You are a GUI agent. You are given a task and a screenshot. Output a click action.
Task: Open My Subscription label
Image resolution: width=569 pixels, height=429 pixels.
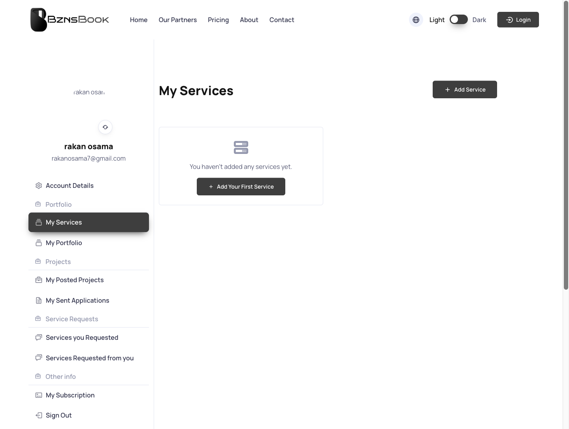70,395
